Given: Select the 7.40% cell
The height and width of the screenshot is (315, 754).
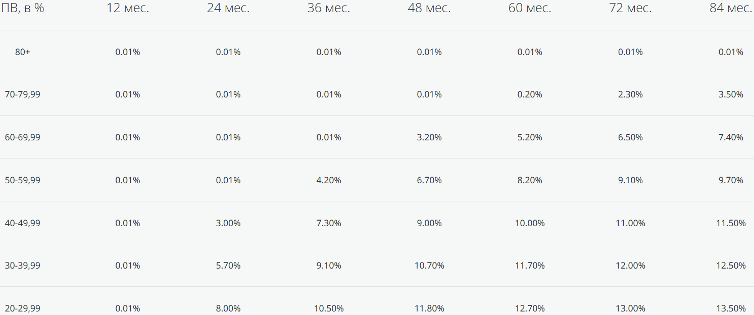Looking at the screenshot, I should pyautogui.click(x=731, y=137).
